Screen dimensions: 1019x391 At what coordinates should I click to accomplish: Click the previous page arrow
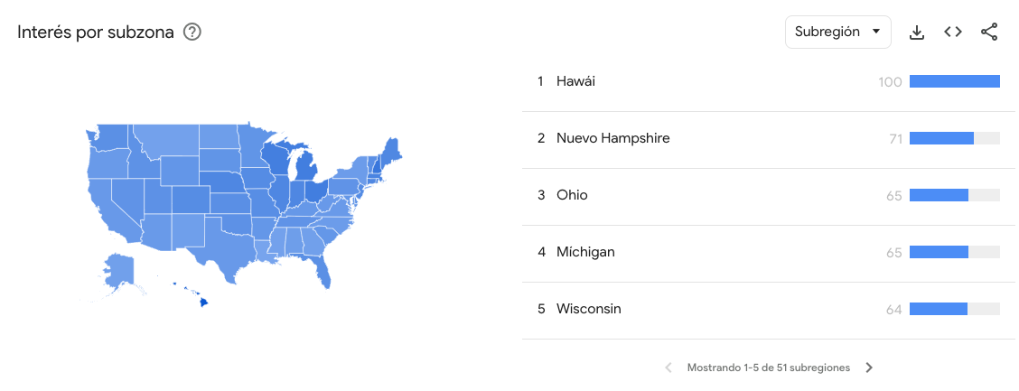pyautogui.click(x=668, y=368)
